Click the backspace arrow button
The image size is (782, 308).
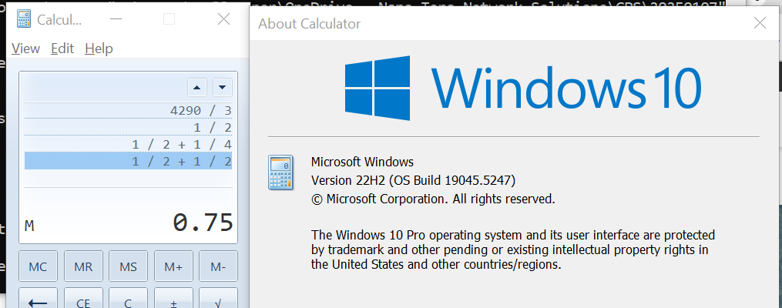tap(38, 298)
